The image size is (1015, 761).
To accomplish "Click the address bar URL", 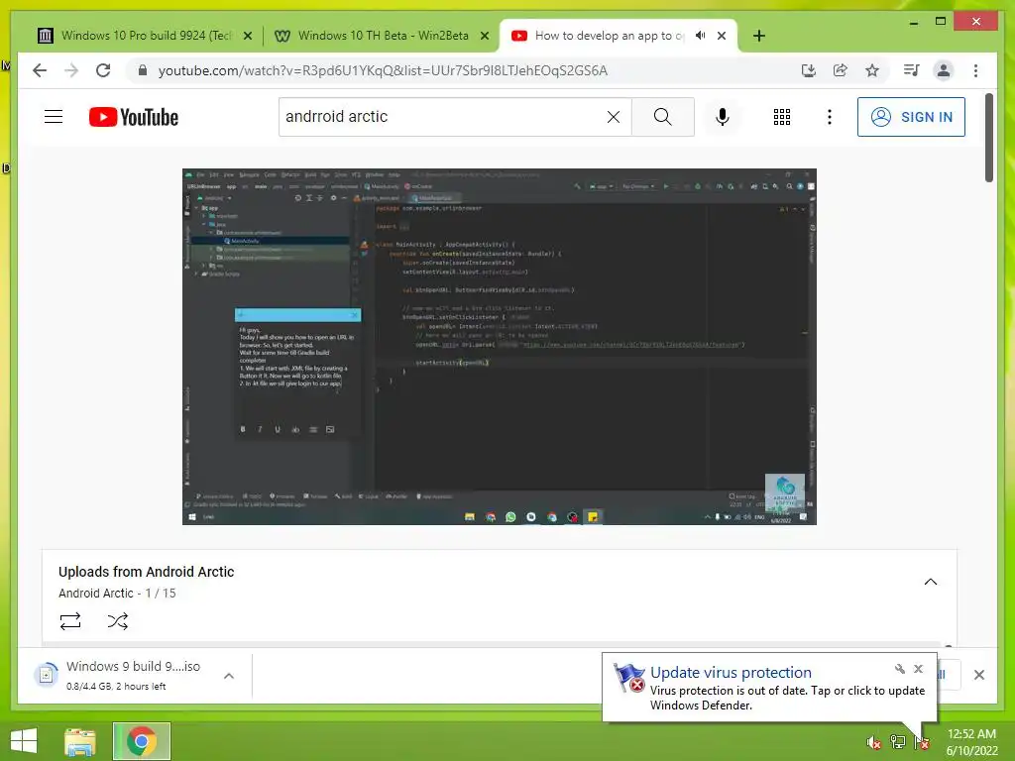I will (383, 70).
